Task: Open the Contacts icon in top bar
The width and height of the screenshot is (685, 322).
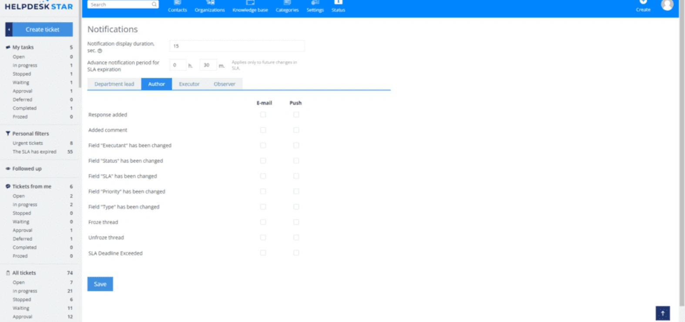Action: click(x=178, y=3)
